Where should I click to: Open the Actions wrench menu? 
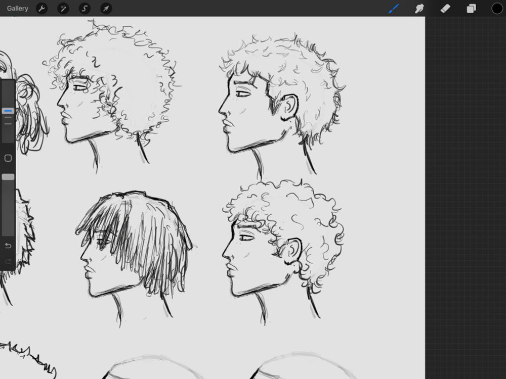pos(41,9)
